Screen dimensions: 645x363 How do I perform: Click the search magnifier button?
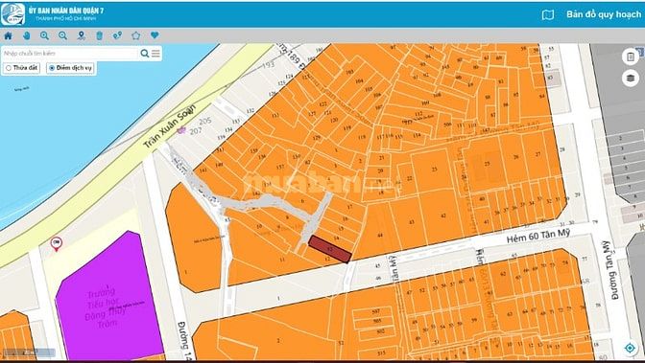pos(145,54)
